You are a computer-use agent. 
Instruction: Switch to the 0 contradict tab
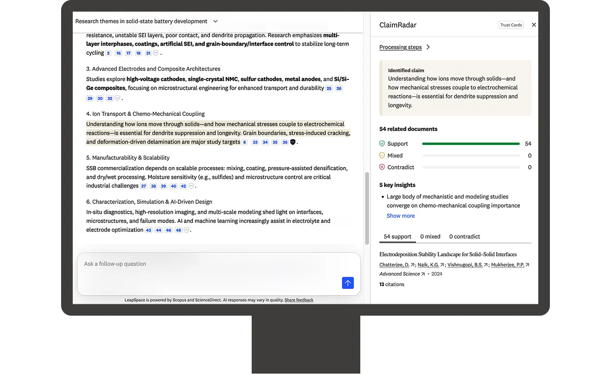click(464, 236)
